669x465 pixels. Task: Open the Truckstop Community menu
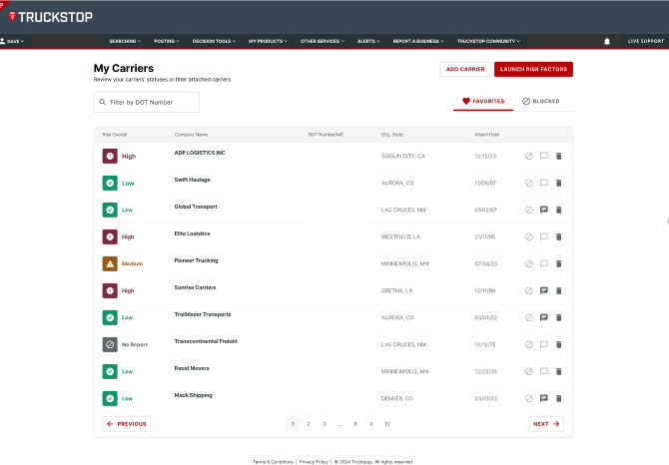coord(488,41)
